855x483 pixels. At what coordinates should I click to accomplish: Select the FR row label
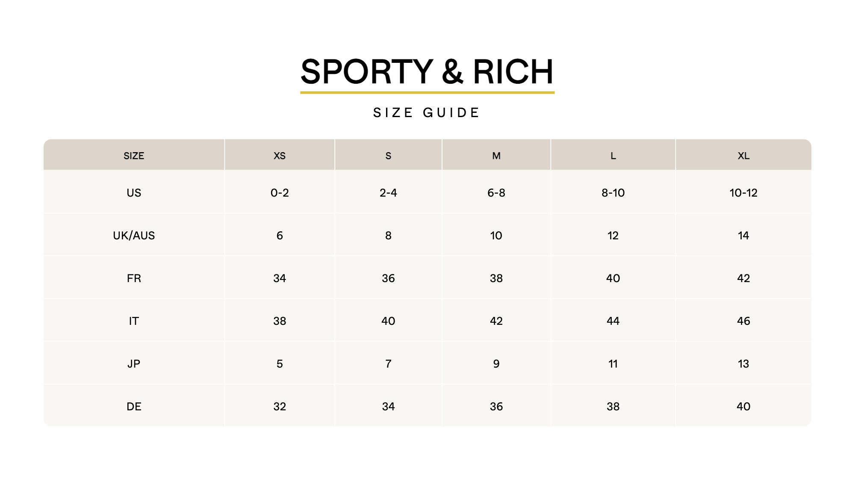[x=134, y=278]
